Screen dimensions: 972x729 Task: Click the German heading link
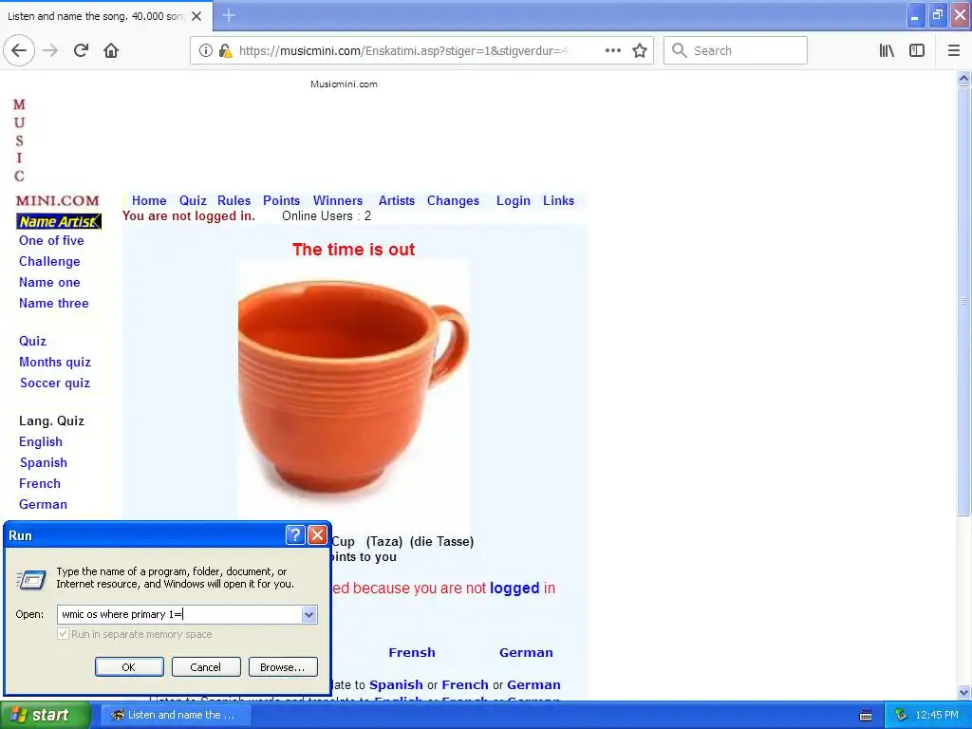pos(526,653)
